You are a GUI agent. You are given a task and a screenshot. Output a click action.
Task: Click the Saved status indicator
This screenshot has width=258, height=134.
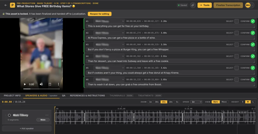click(182, 5)
